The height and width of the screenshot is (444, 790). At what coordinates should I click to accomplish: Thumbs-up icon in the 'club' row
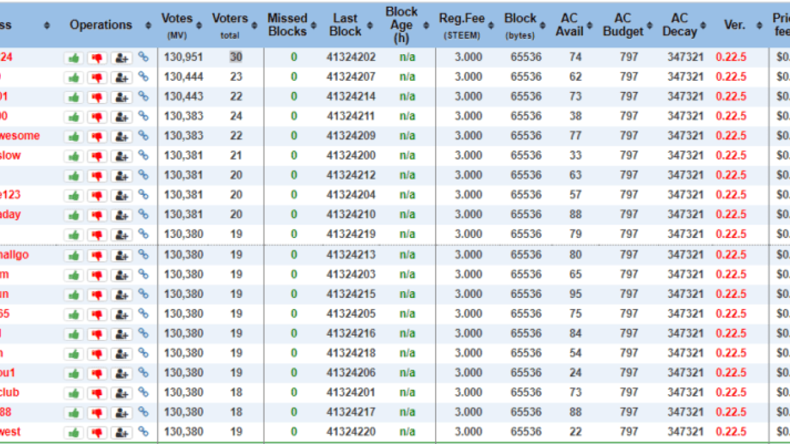(74, 393)
